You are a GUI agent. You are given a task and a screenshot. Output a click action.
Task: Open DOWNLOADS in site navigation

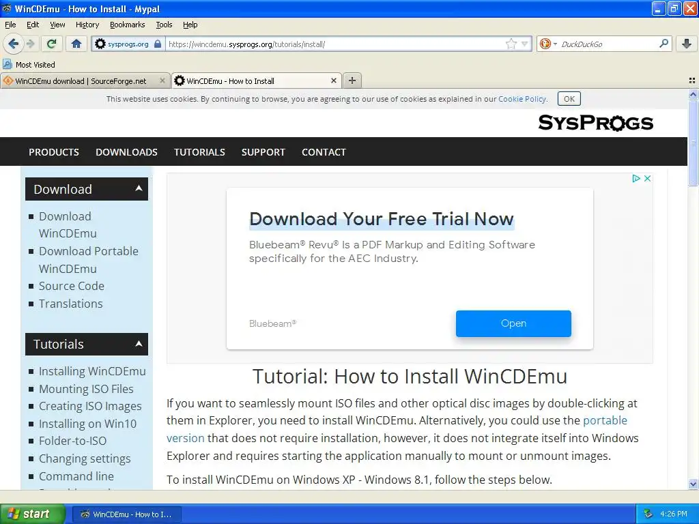pos(126,152)
